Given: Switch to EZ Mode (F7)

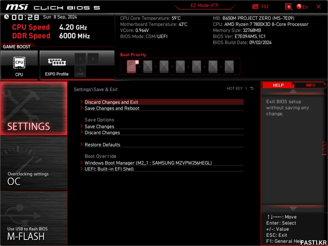Looking at the screenshot, I should pos(204,6).
